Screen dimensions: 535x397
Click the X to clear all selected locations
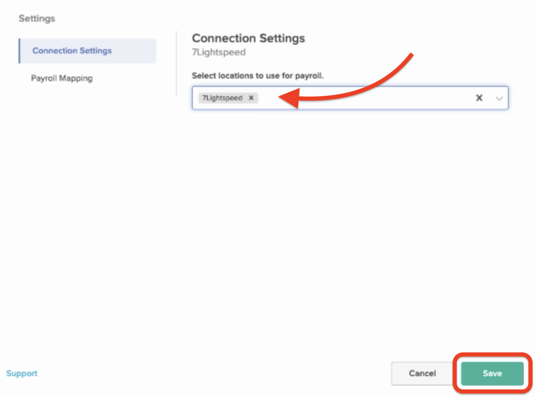478,98
